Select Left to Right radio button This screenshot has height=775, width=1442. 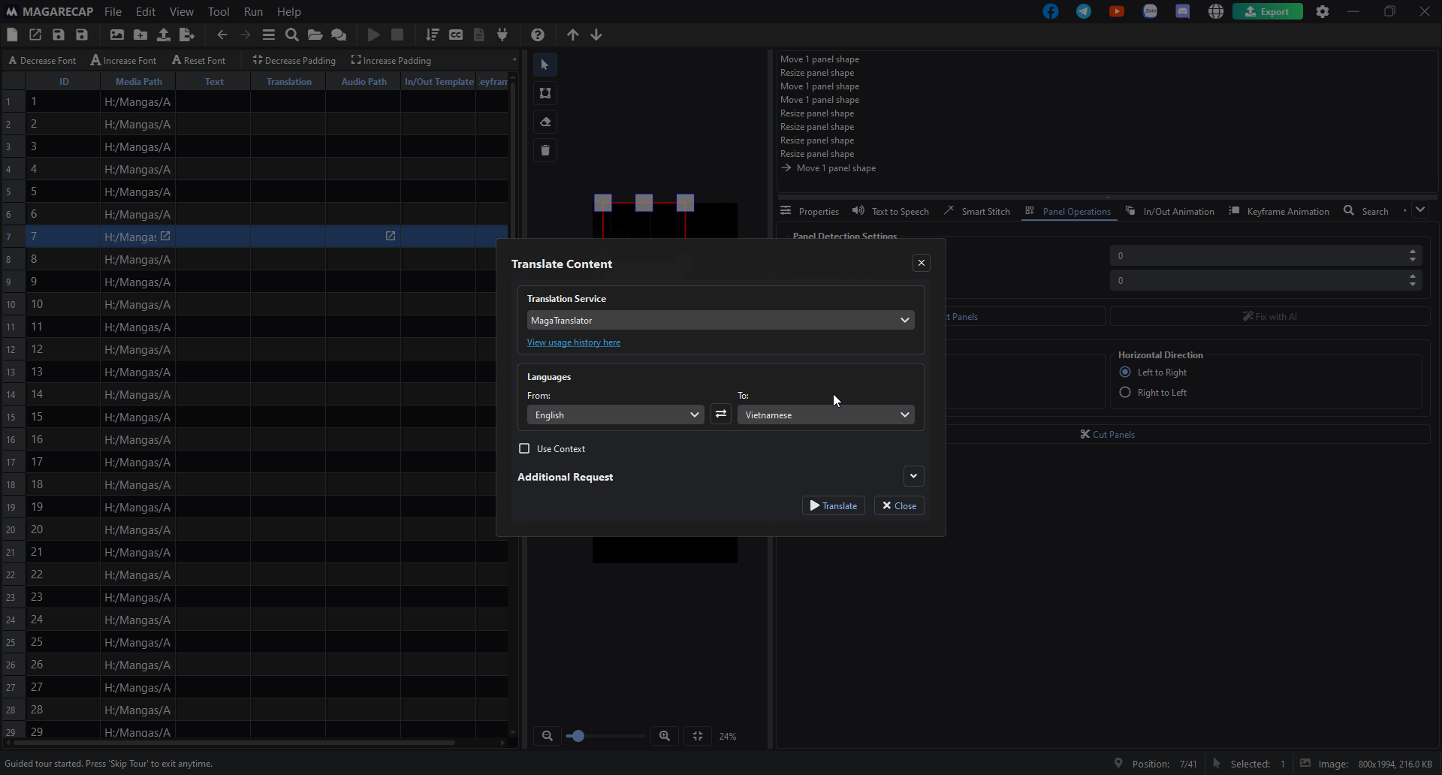1125,372
